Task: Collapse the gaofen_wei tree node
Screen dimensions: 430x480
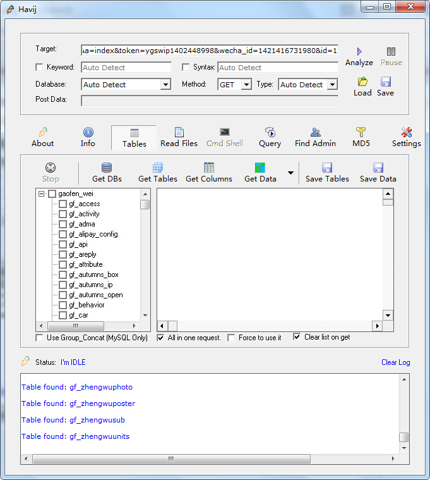Action: point(41,194)
